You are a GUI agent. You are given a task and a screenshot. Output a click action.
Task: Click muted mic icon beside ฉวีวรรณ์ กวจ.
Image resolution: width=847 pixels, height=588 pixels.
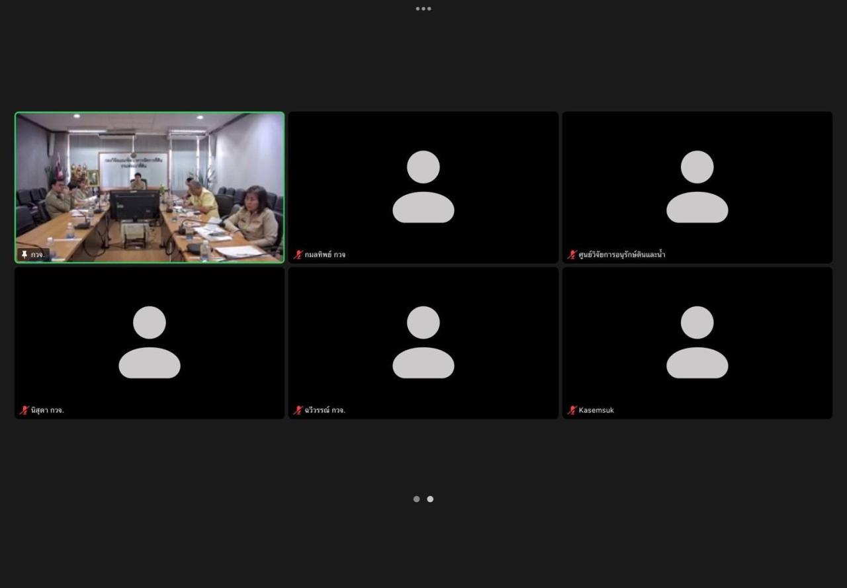click(298, 410)
